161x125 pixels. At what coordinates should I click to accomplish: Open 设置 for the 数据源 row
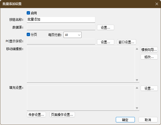tap(105, 27)
